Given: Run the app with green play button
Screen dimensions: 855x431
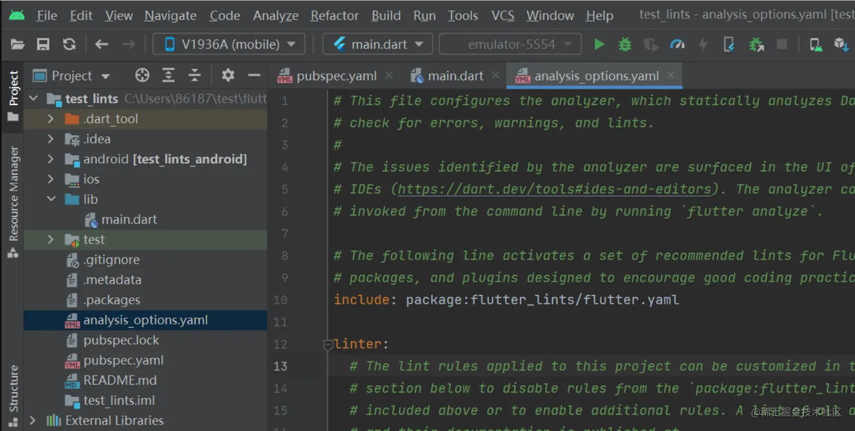Looking at the screenshot, I should [599, 44].
